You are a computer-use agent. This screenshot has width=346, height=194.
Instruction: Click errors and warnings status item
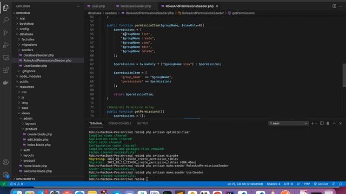(x=17, y=184)
